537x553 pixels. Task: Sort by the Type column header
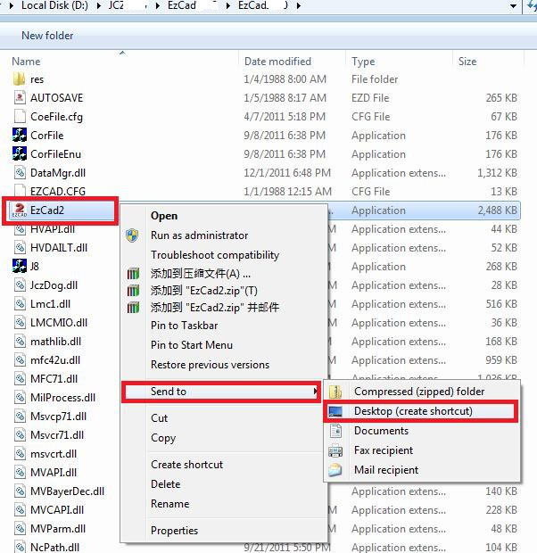click(363, 62)
